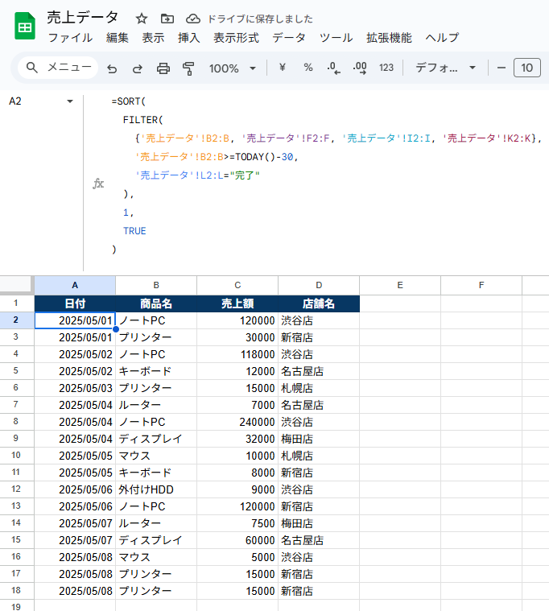549x611 pixels.
Task: Open the name box dropdown arrow
Action: coord(70,101)
